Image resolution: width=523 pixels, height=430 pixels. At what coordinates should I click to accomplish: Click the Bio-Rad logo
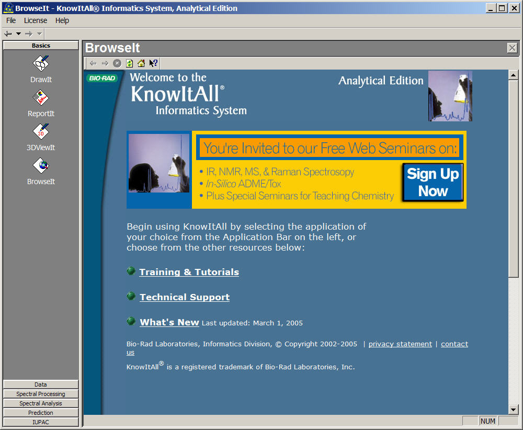pyautogui.click(x=102, y=78)
